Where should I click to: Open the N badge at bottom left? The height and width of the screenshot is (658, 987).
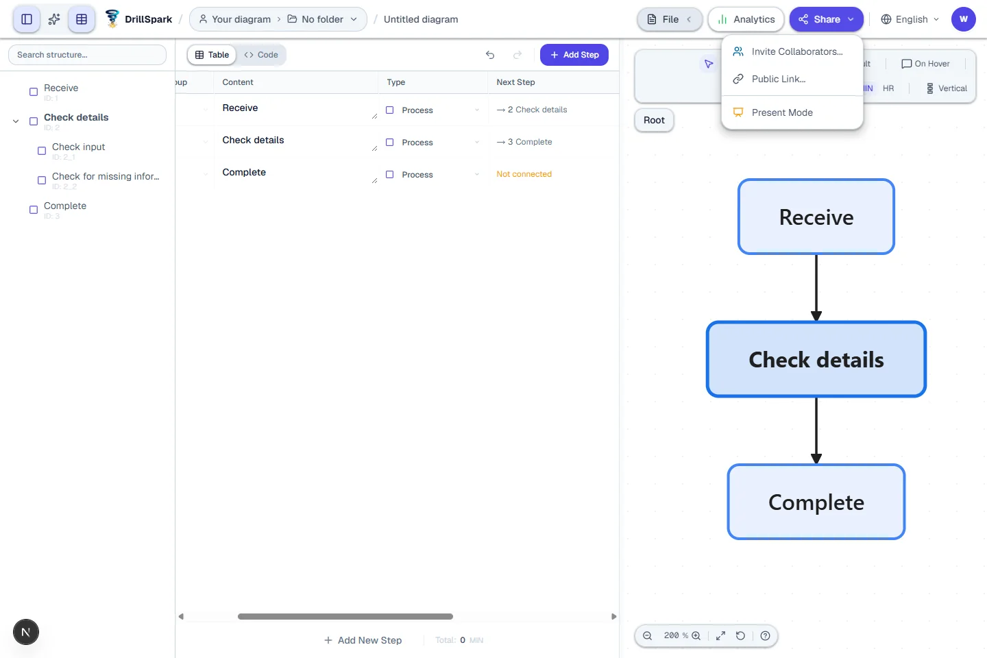click(x=26, y=632)
